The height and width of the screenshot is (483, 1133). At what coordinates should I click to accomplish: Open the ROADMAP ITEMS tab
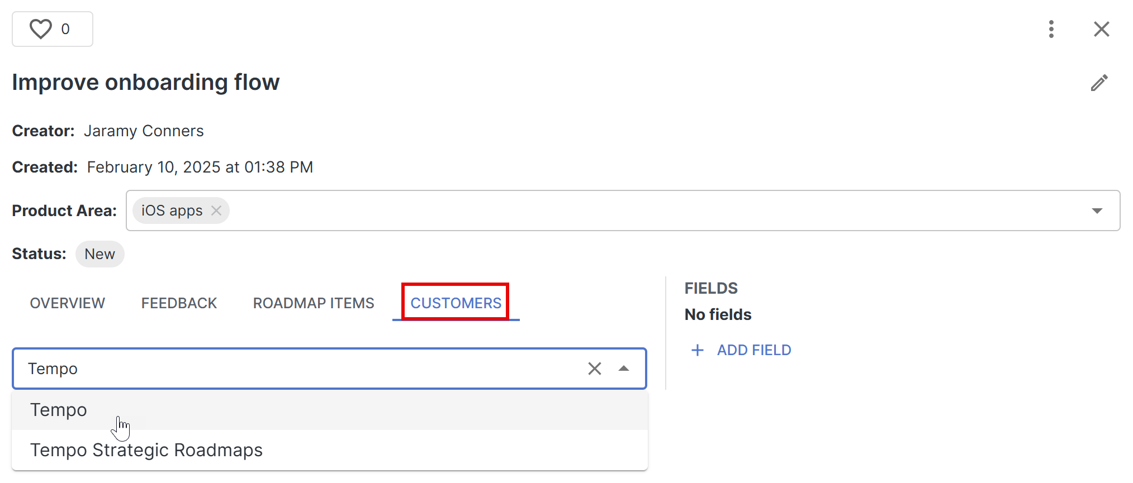(313, 303)
